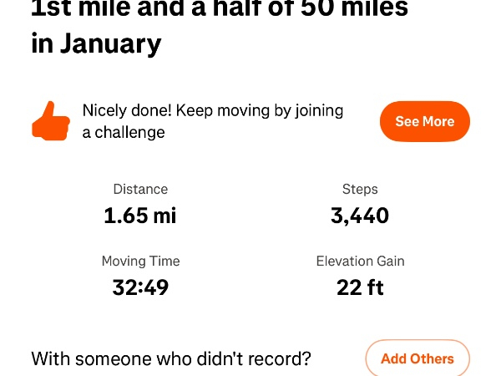The width and height of the screenshot is (501, 376).
Task: Select the 1.65 mi distance value
Action: [x=140, y=216]
